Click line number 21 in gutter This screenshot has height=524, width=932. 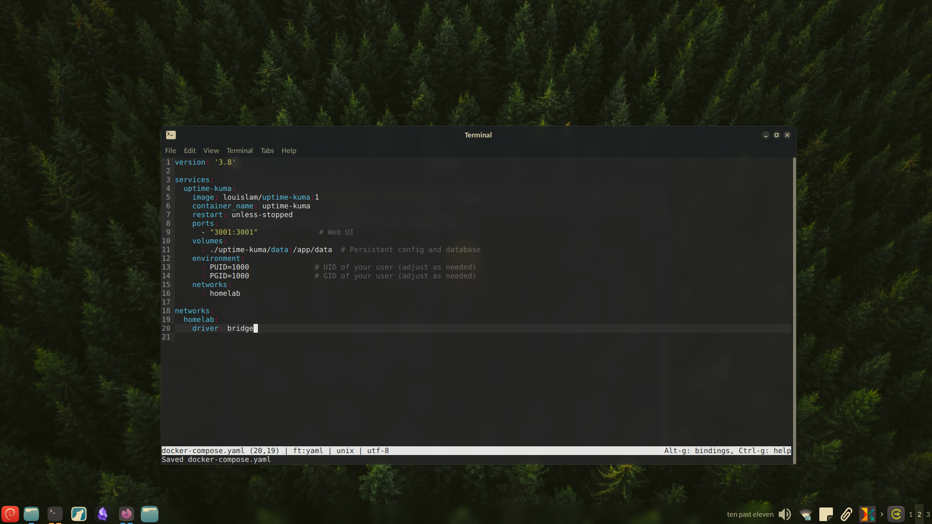click(x=166, y=337)
